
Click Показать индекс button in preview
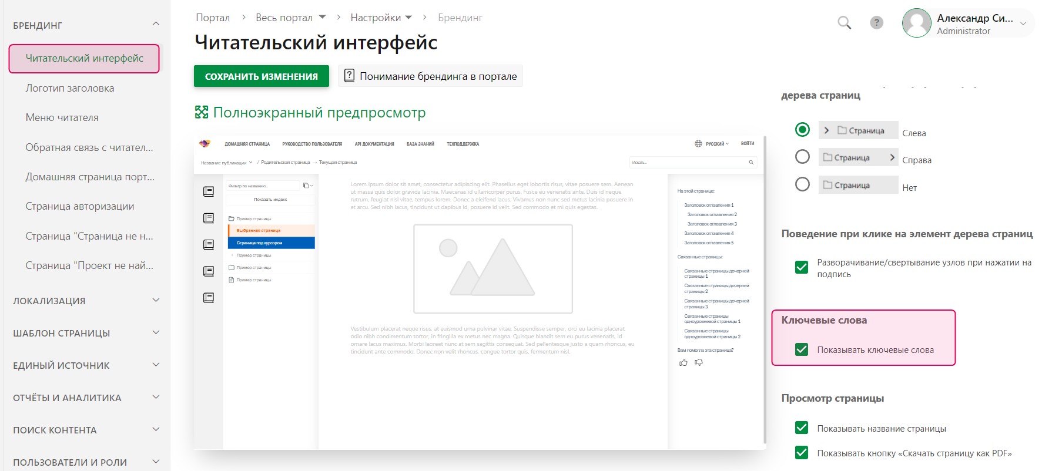tap(270, 200)
